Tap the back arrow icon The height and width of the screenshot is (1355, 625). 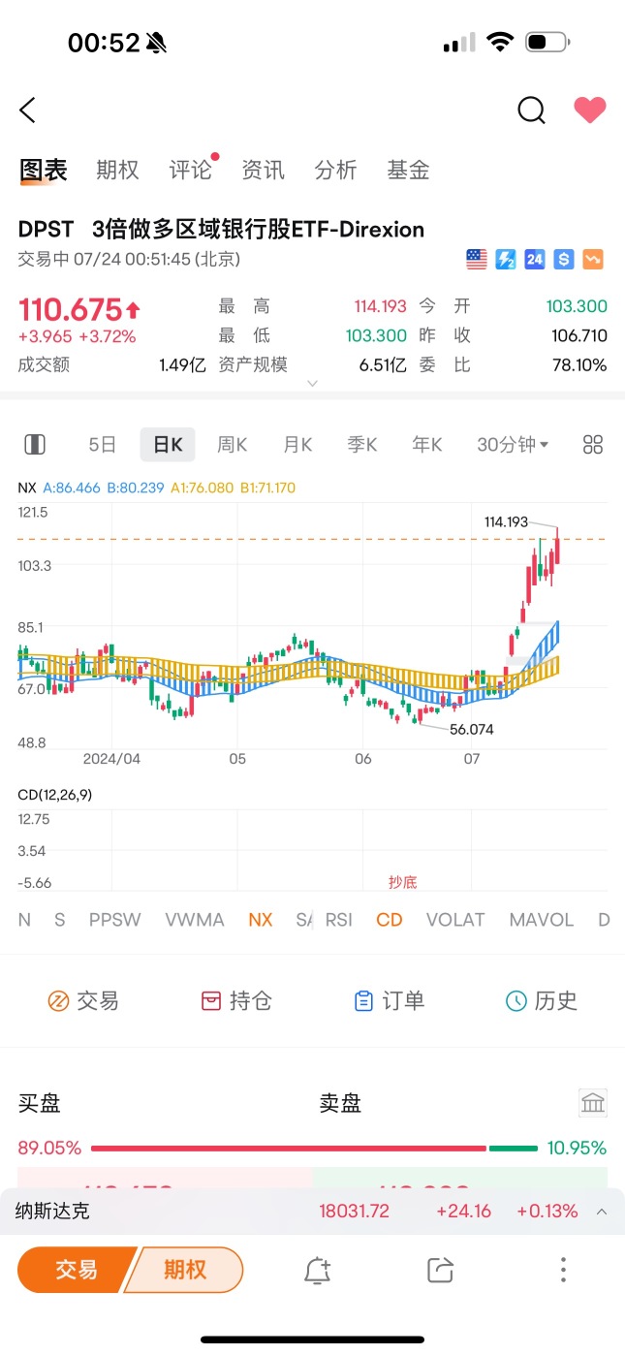[27, 110]
